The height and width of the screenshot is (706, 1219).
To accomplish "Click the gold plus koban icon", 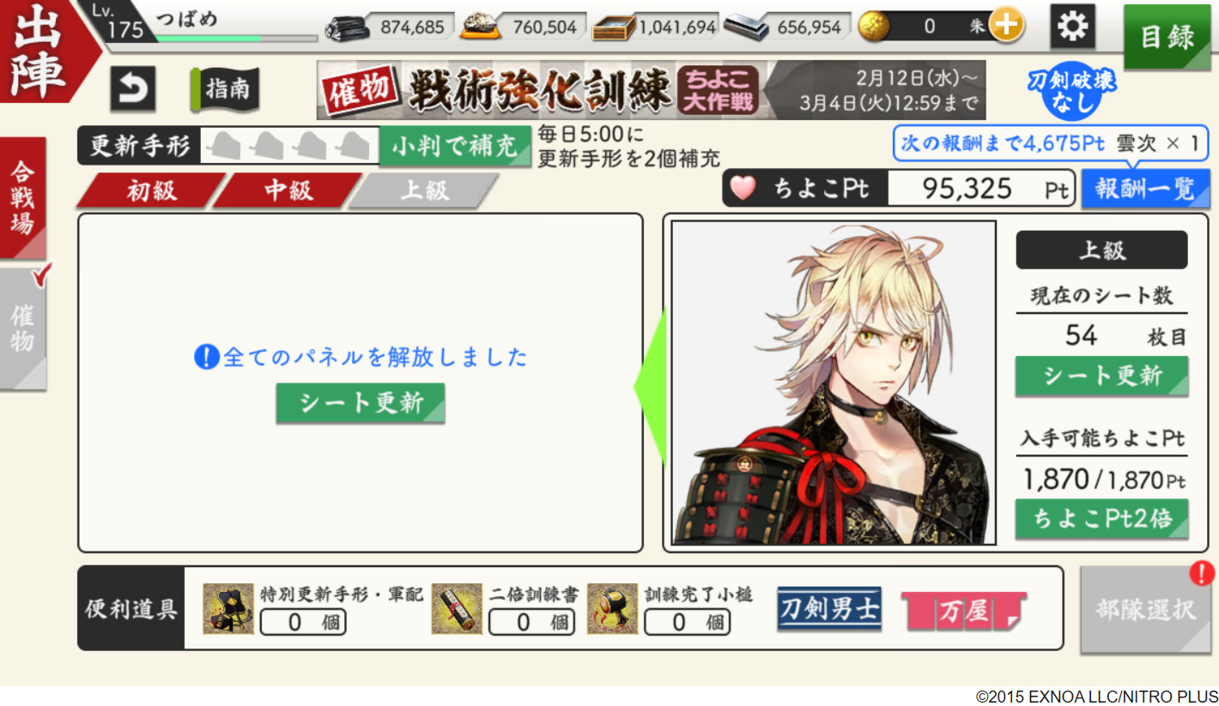I will click(1005, 27).
